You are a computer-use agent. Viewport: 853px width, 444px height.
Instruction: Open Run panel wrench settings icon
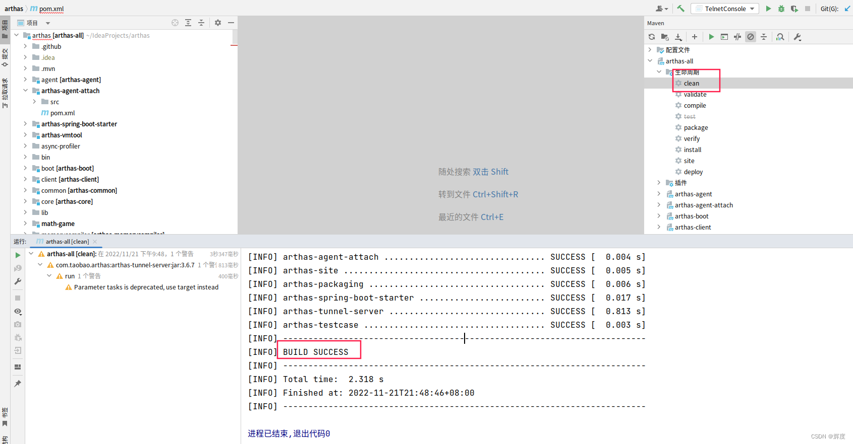(x=18, y=281)
